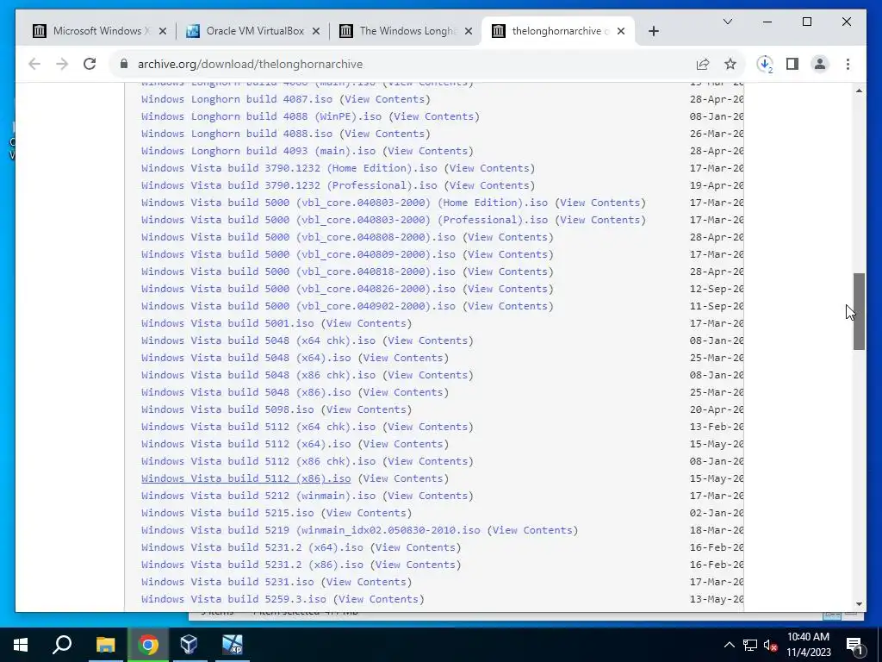Download Windows Vista build 5259.3.iso
Screen dimensions: 882x662
coord(233,599)
